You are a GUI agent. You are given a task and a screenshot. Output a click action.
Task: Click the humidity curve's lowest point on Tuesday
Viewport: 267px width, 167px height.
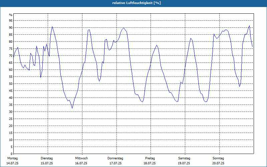tap(72, 108)
